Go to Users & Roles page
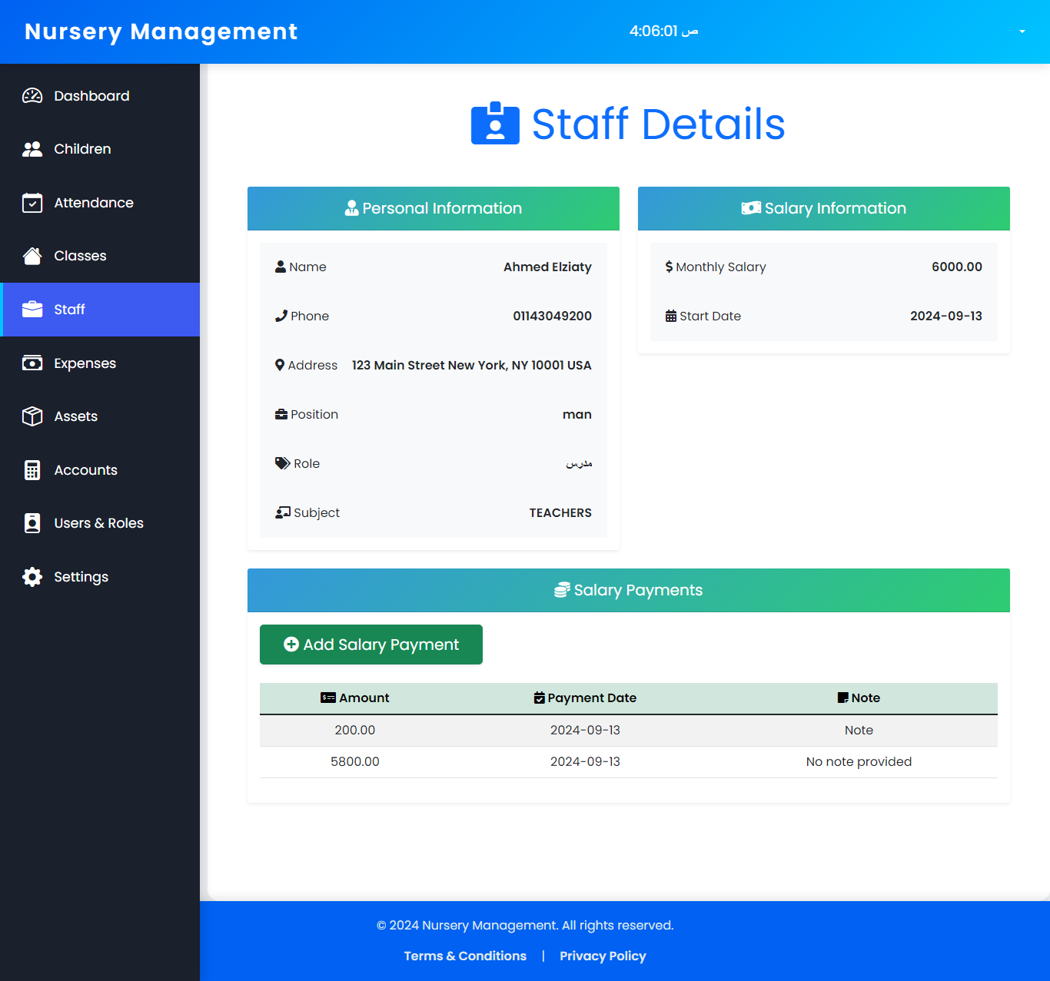 coord(98,523)
